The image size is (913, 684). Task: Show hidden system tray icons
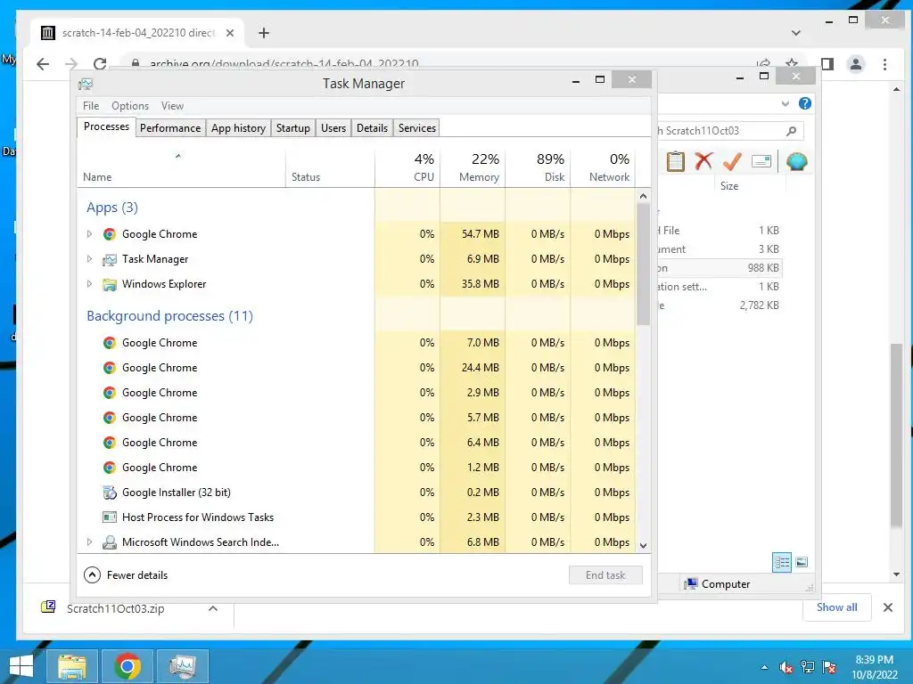tap(764, 667)
